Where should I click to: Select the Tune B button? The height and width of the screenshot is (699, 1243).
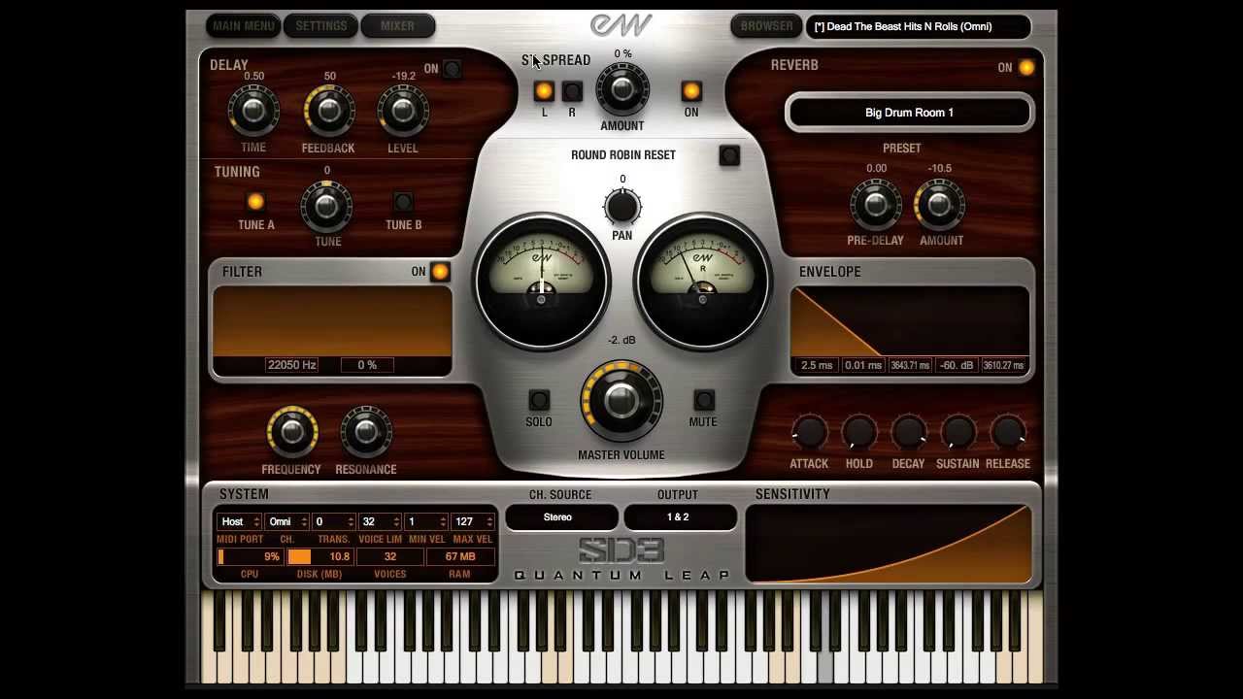(403, 202)
